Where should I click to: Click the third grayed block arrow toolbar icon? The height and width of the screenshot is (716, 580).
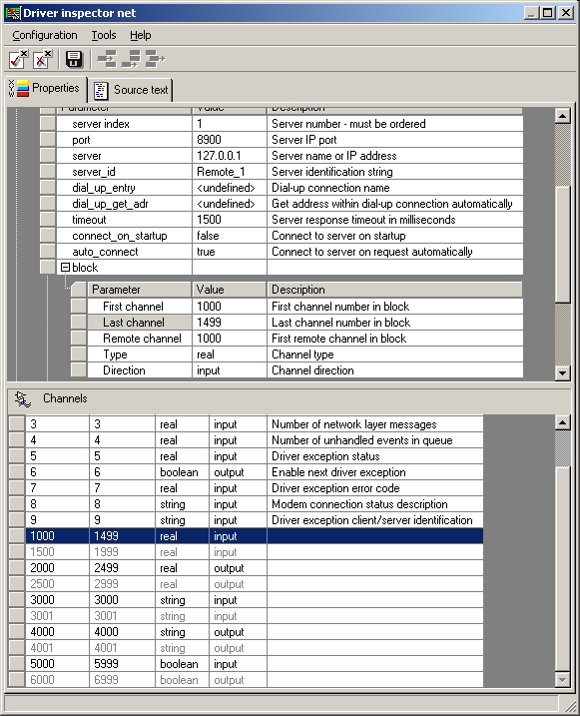(155, 59)
